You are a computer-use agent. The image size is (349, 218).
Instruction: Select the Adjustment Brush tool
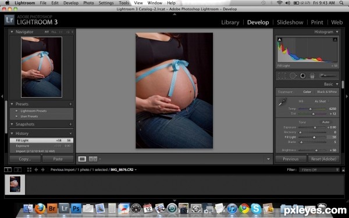[328, 76]
